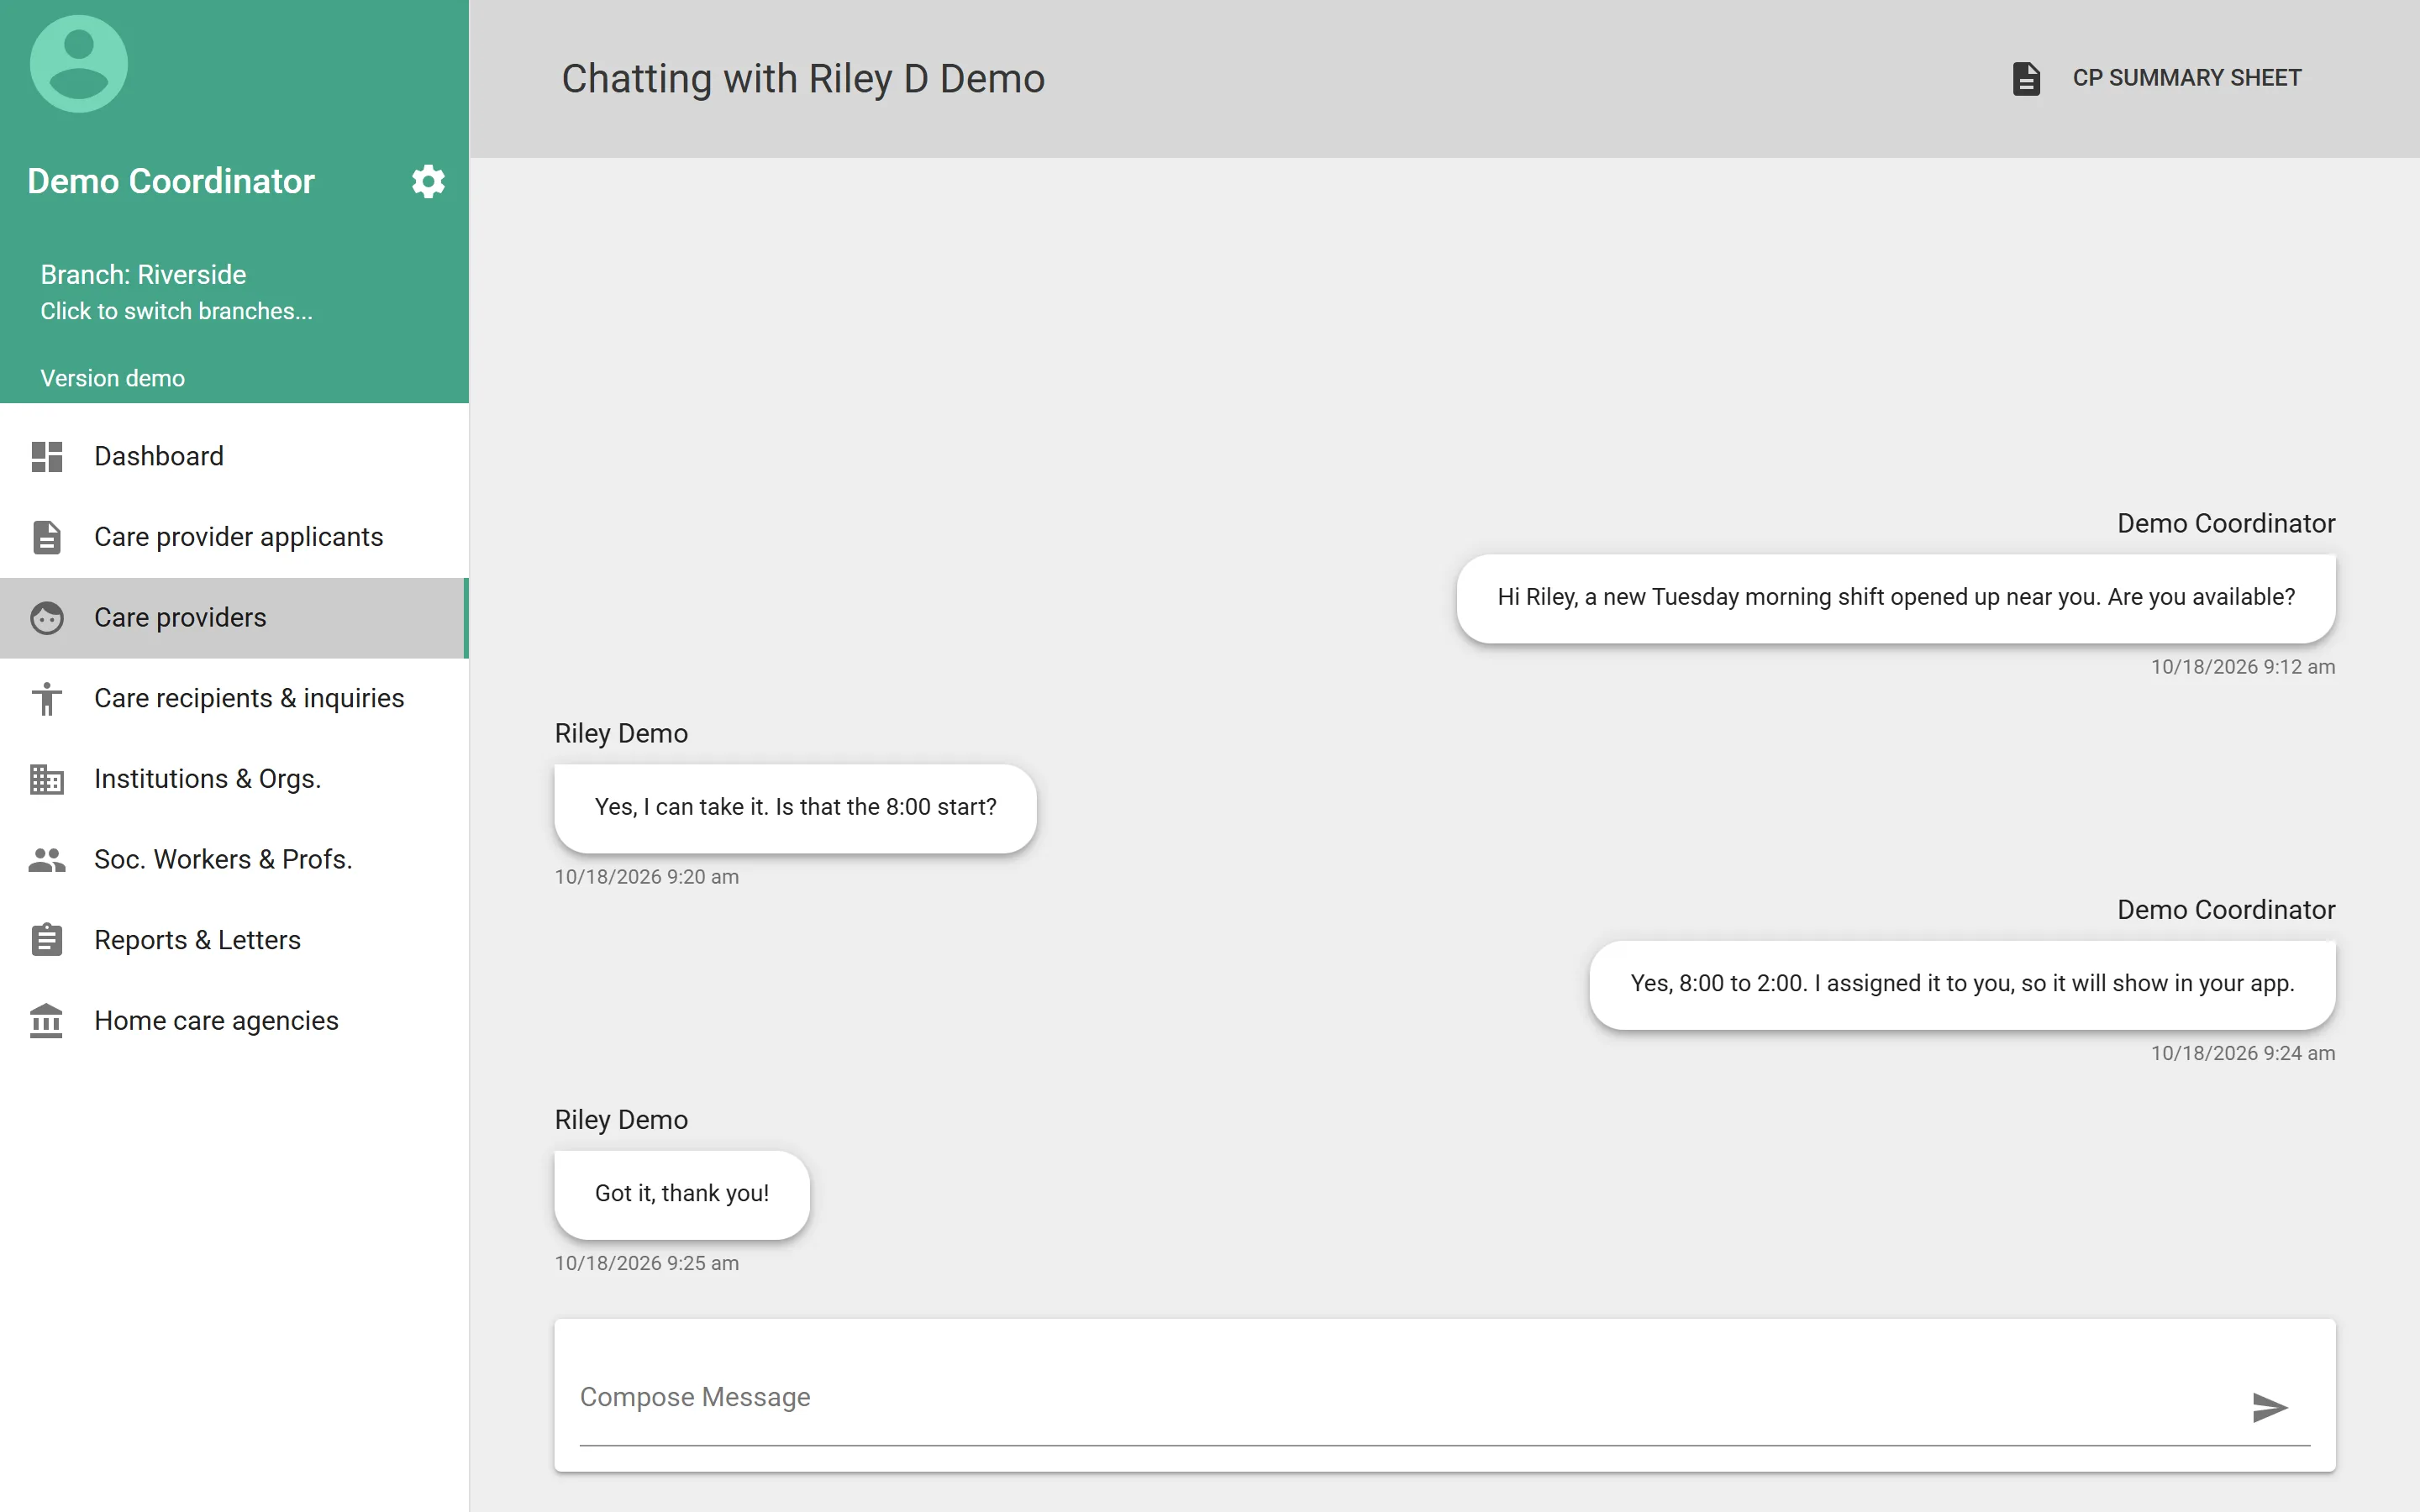
Task: Click the Care recipients accessibility icon
Action: pyautogui.click(x=47, y=698)
